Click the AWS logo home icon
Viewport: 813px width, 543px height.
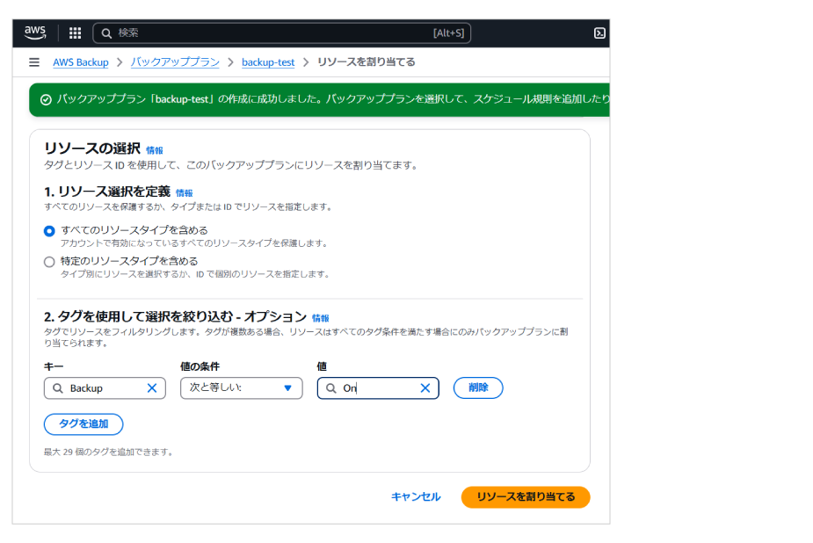[x=35, y=33]
